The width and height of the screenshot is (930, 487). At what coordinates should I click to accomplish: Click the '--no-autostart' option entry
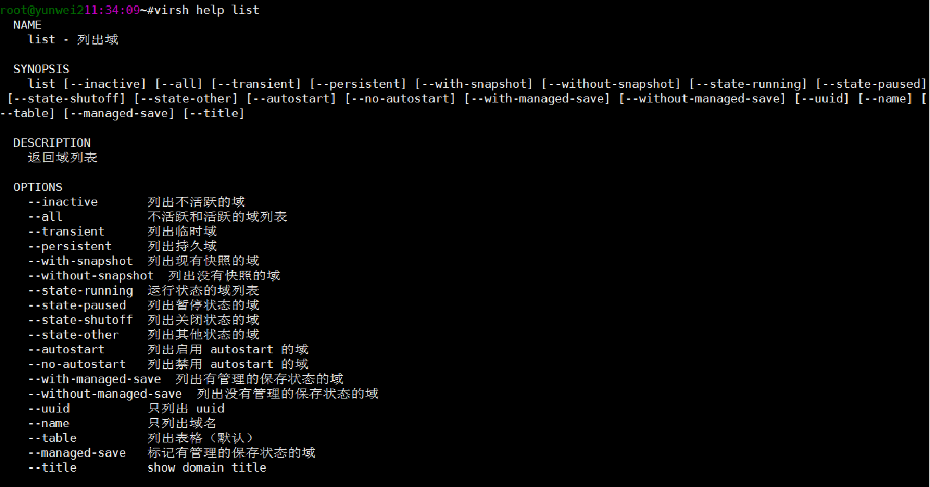click(x=77, y=364)
